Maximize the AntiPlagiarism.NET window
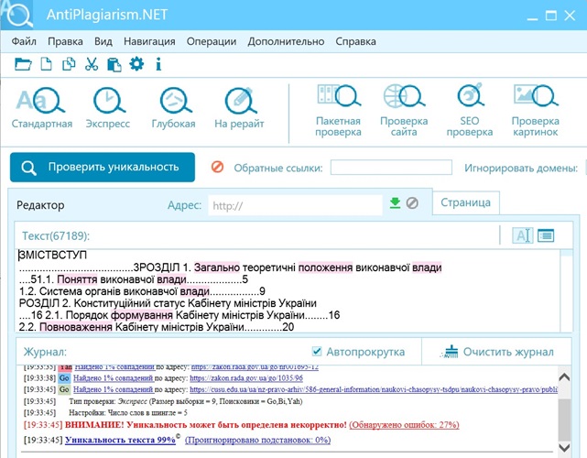This screenshot has height=458, width=587. [550, 16]
